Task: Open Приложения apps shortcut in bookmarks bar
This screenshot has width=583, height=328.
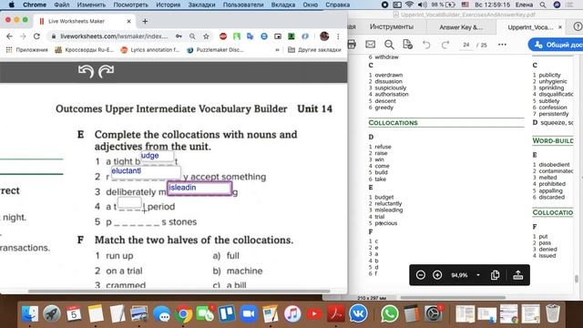Action: coord(26,50)
